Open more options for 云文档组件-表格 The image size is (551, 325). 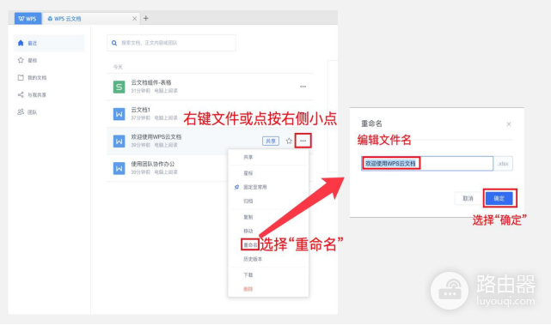(303, 87)
